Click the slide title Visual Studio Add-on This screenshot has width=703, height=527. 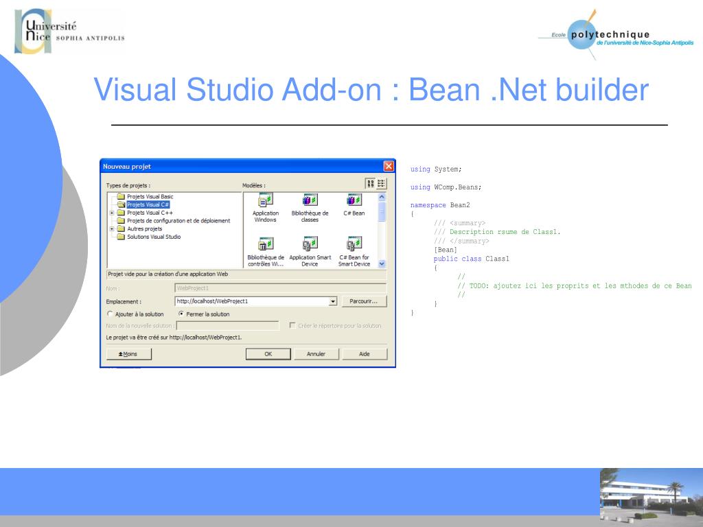click(x=371, y=90)
